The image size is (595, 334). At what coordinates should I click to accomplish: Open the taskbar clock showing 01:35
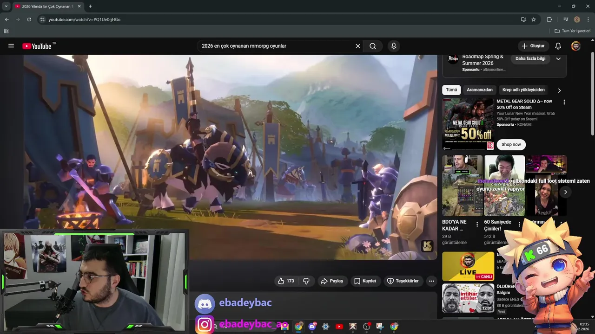[x=584, y=327]
